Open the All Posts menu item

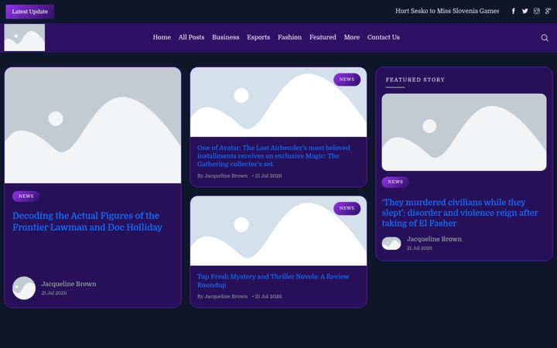pos(191,37)
